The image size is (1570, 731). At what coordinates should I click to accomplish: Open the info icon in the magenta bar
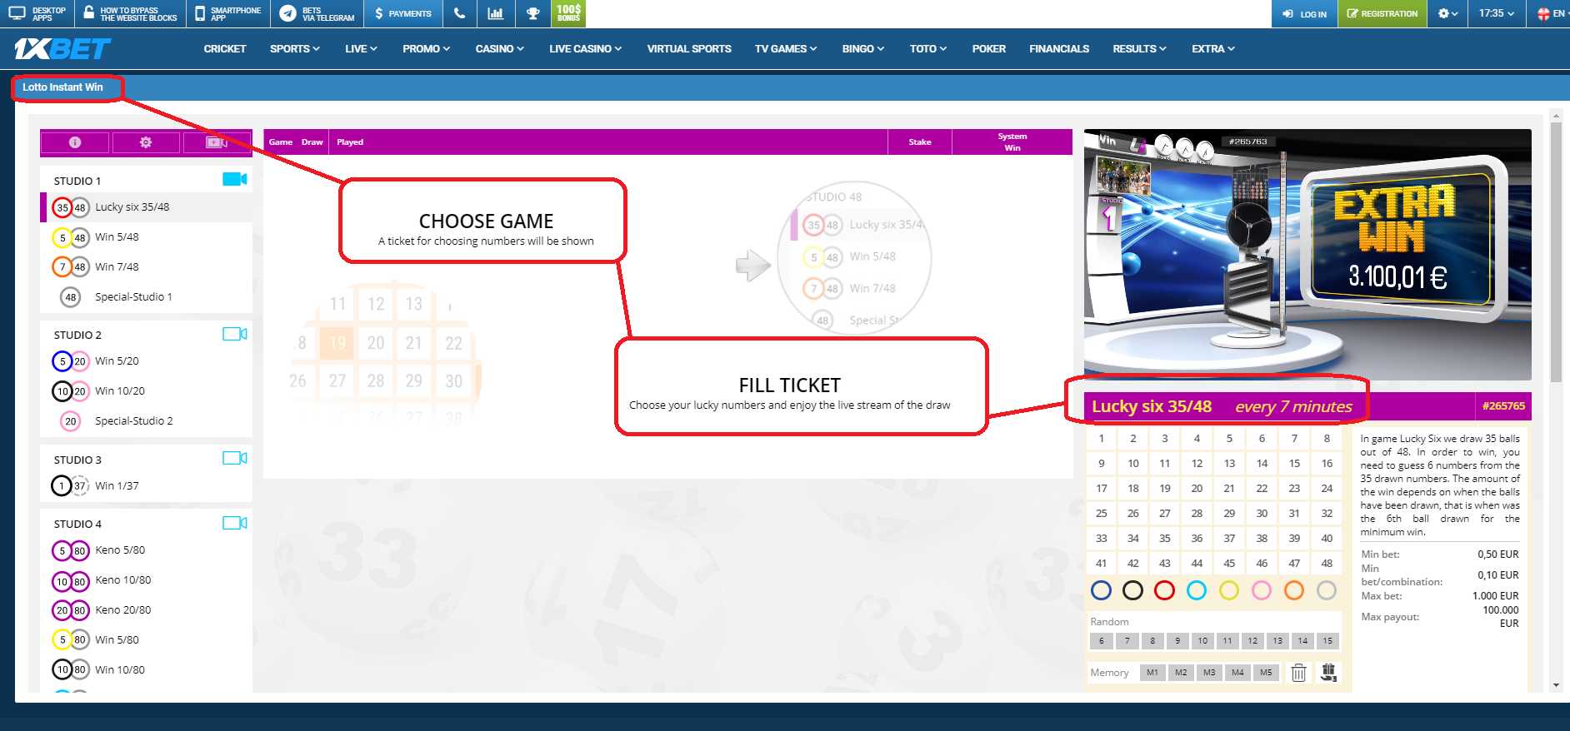click(x=75, y=142)
